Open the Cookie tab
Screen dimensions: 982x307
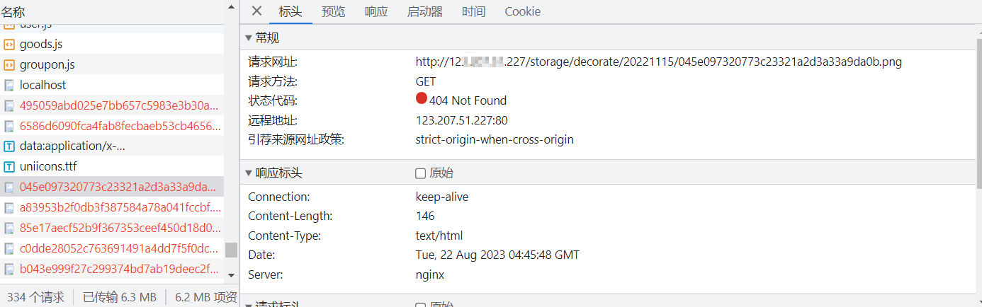click(x=522, y=11)
